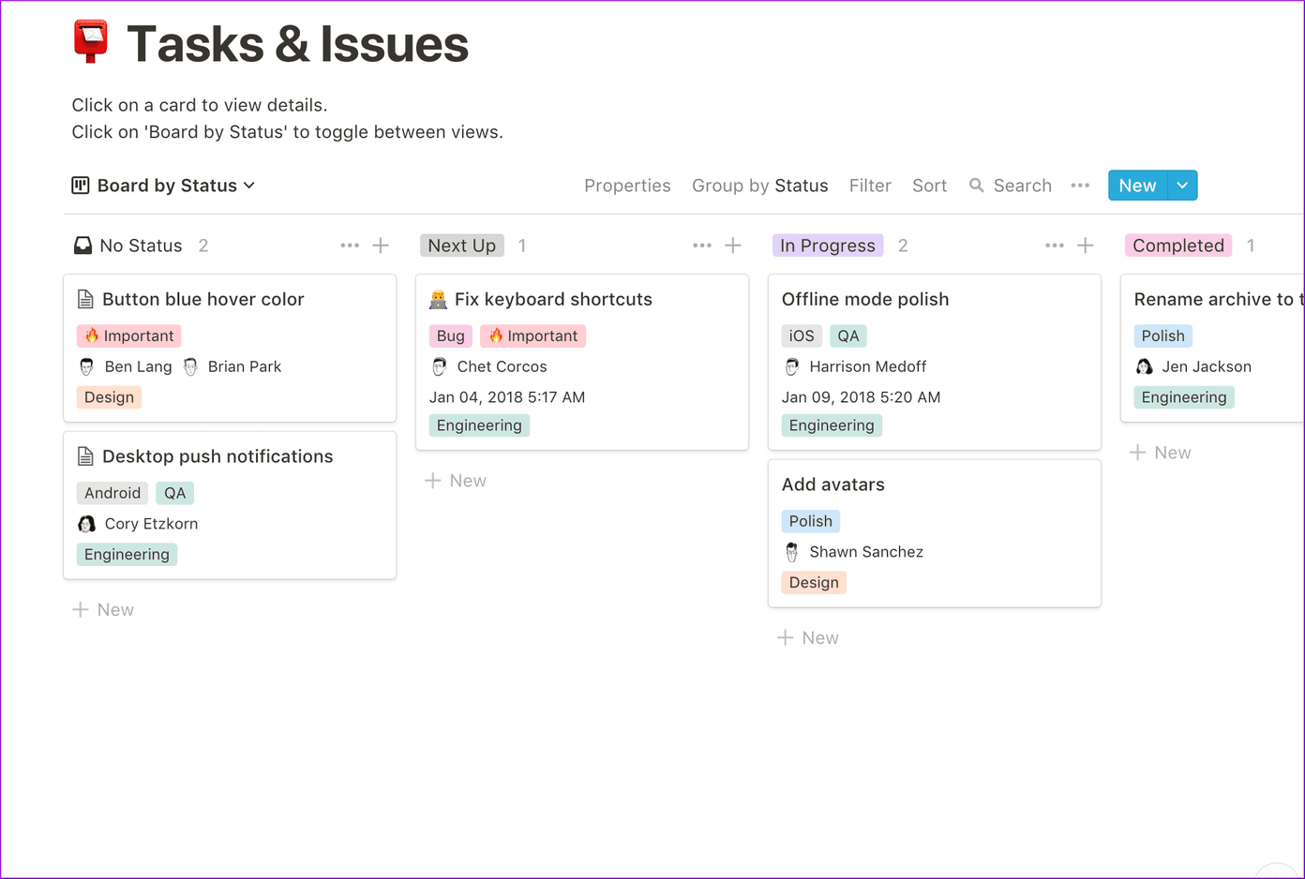Click the Tasks & Issues page title
The image size is (1305, 879).
297,44
